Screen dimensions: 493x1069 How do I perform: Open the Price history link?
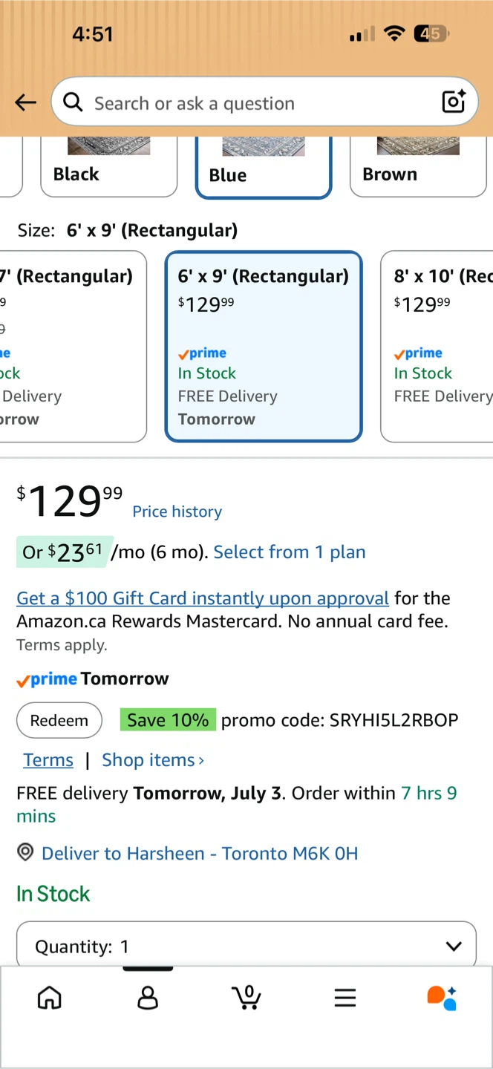pyautogui.click(x=177, y=511)
